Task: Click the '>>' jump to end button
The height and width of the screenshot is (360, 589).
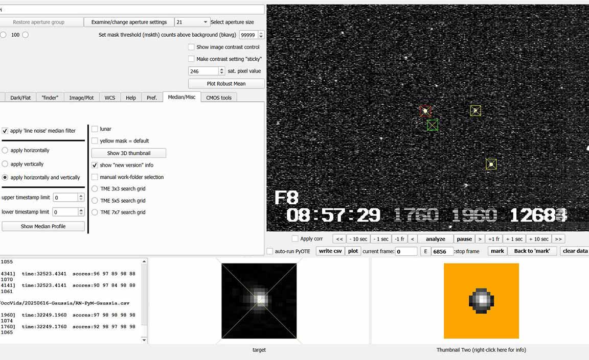Action: click(558, 239)
